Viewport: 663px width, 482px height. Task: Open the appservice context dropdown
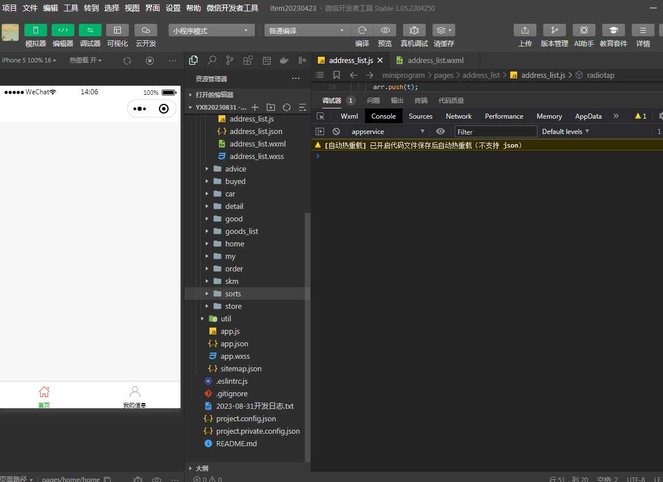tap(388, 132)
